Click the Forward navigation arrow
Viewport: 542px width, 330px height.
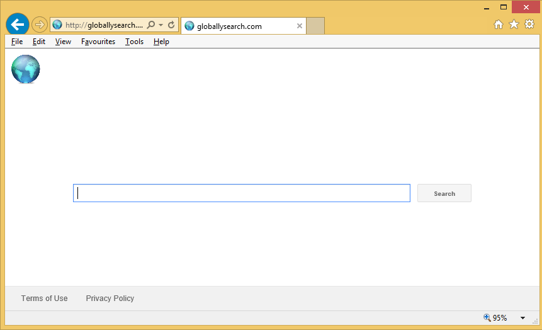(39, 25)
